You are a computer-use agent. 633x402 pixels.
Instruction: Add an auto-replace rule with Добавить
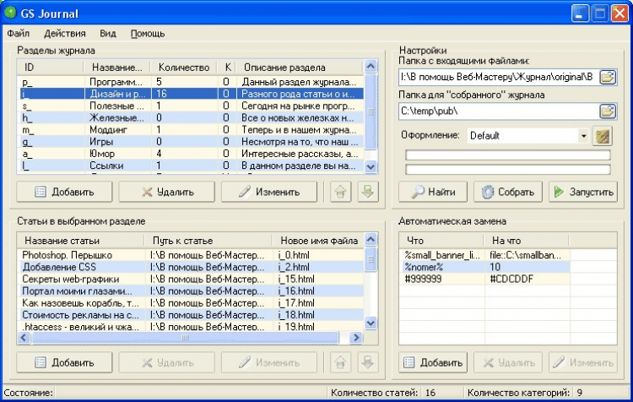(x=433, y=362)
